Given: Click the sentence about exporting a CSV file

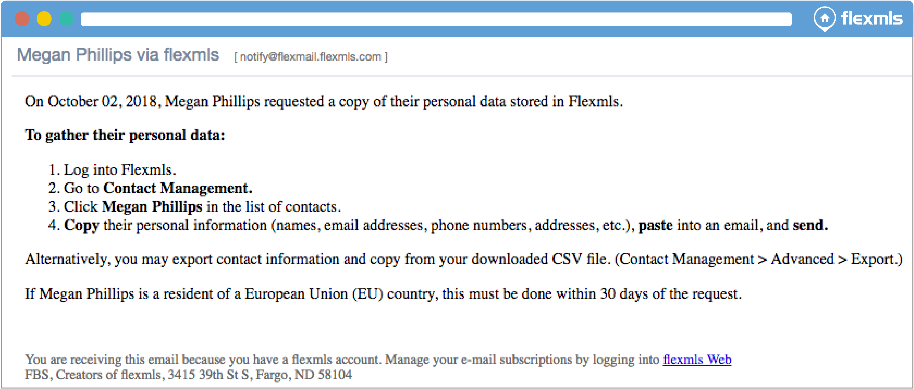Looking at the screenshot, I should click(x=463, y=259).
